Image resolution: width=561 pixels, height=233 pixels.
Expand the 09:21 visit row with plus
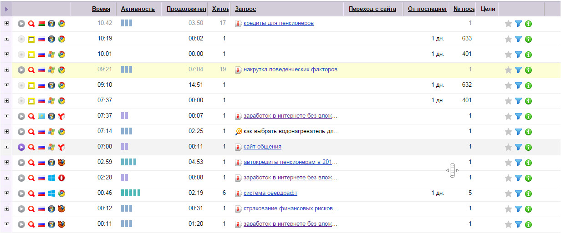tap(6, 69)
